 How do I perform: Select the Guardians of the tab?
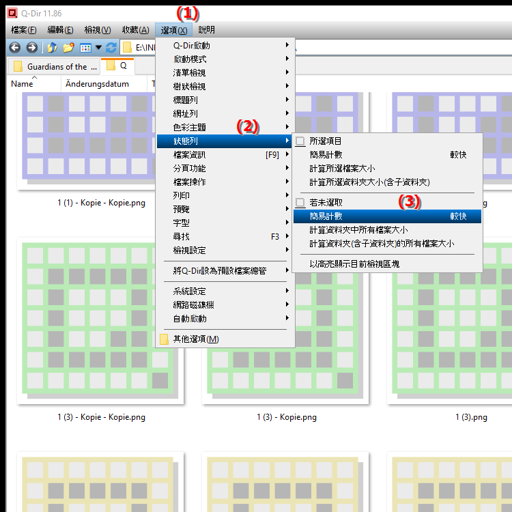(54, 67)
